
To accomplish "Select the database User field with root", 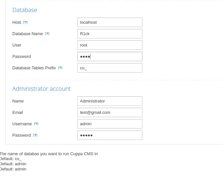I will [x=110, y=45].
